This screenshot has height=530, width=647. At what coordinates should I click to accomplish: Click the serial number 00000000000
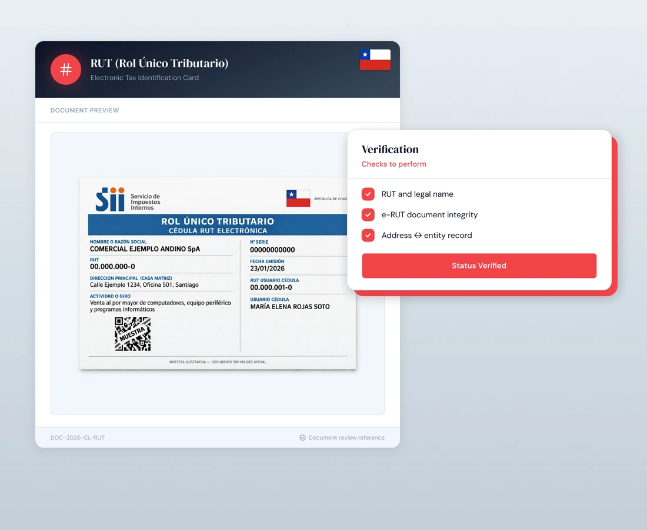pyautogui.click(x=272, y=250)
